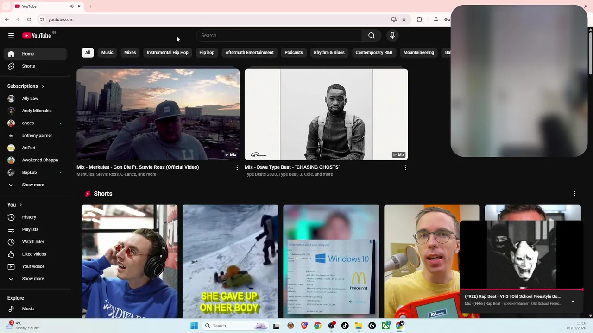Open TikTok from taskbar
The height and width of the screenshot is (333, 593).
(x=345, y=326)
